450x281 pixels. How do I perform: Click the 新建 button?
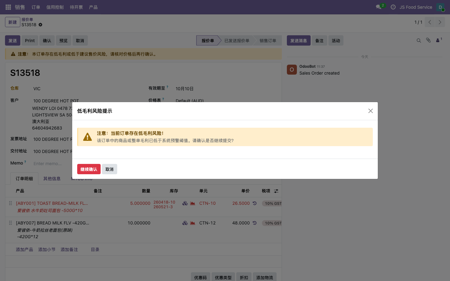12,22
